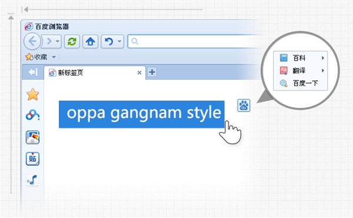353x218 pixels.
Task: Click the Baidu paw search popup icon
Action: 244,105
